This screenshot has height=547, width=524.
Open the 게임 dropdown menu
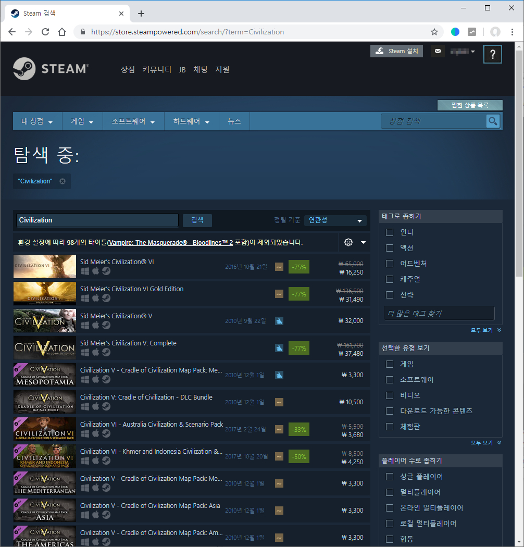(x=82, y=121)
